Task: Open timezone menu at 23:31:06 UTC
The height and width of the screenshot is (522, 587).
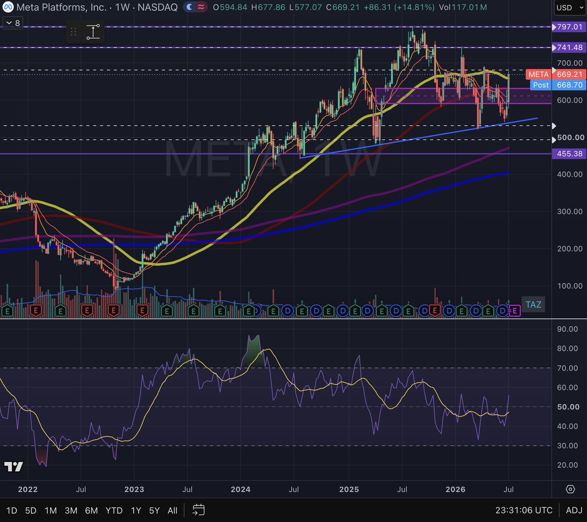Action: (x=524, y=510)
